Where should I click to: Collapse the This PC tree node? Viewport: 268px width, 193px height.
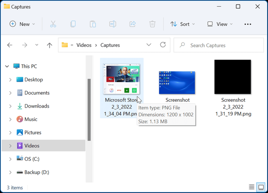point(7,66)
